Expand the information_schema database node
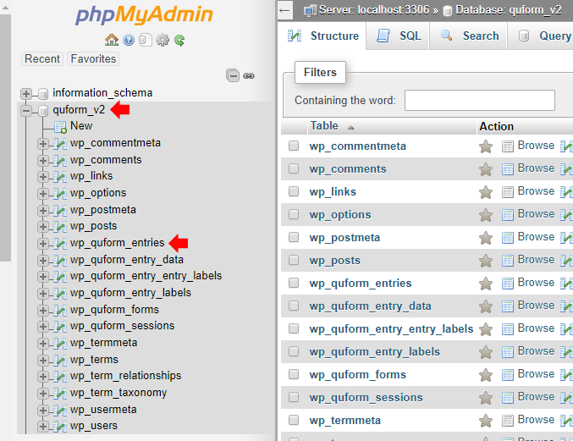 click(x=25, y=94)
